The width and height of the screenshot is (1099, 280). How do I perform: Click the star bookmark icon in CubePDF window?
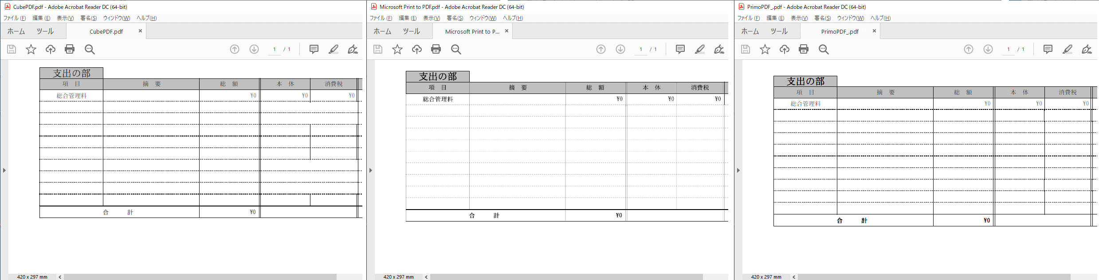(31, 49)
